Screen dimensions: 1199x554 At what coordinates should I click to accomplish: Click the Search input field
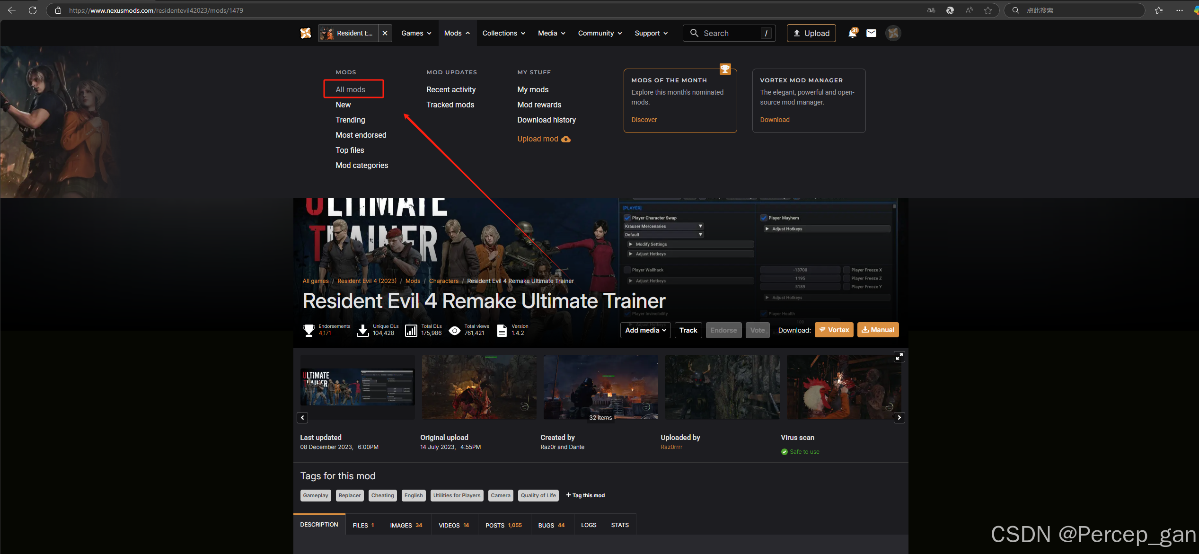[x=729, y=33]
